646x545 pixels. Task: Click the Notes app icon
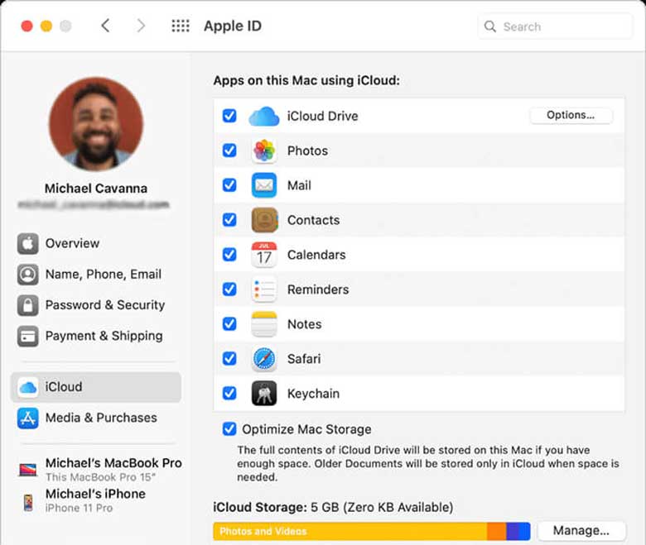[264, 324]
